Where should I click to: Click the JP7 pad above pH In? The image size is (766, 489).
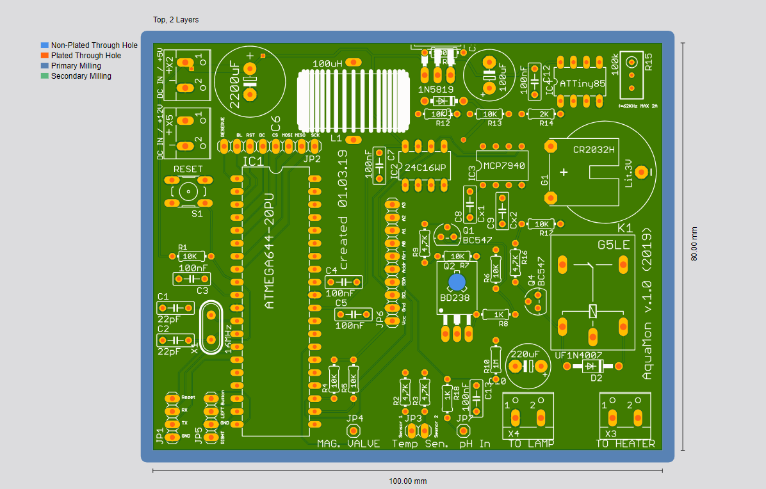[x=463, y=431]
